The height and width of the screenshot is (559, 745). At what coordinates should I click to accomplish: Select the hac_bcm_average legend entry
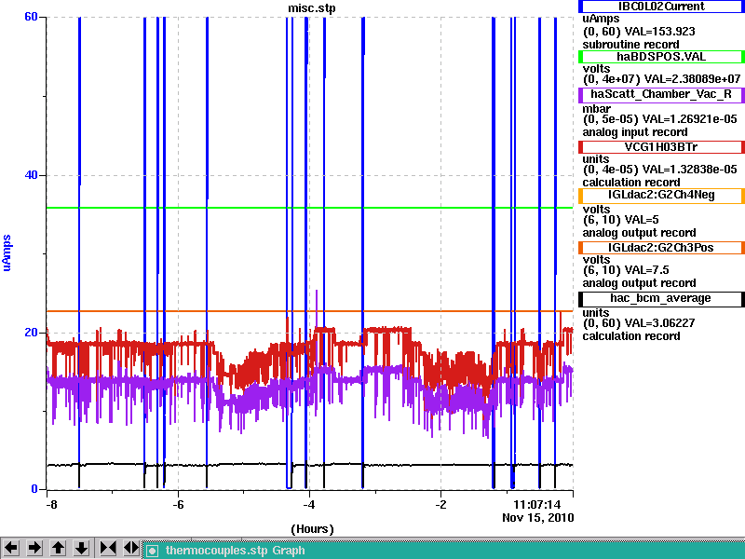661,299
